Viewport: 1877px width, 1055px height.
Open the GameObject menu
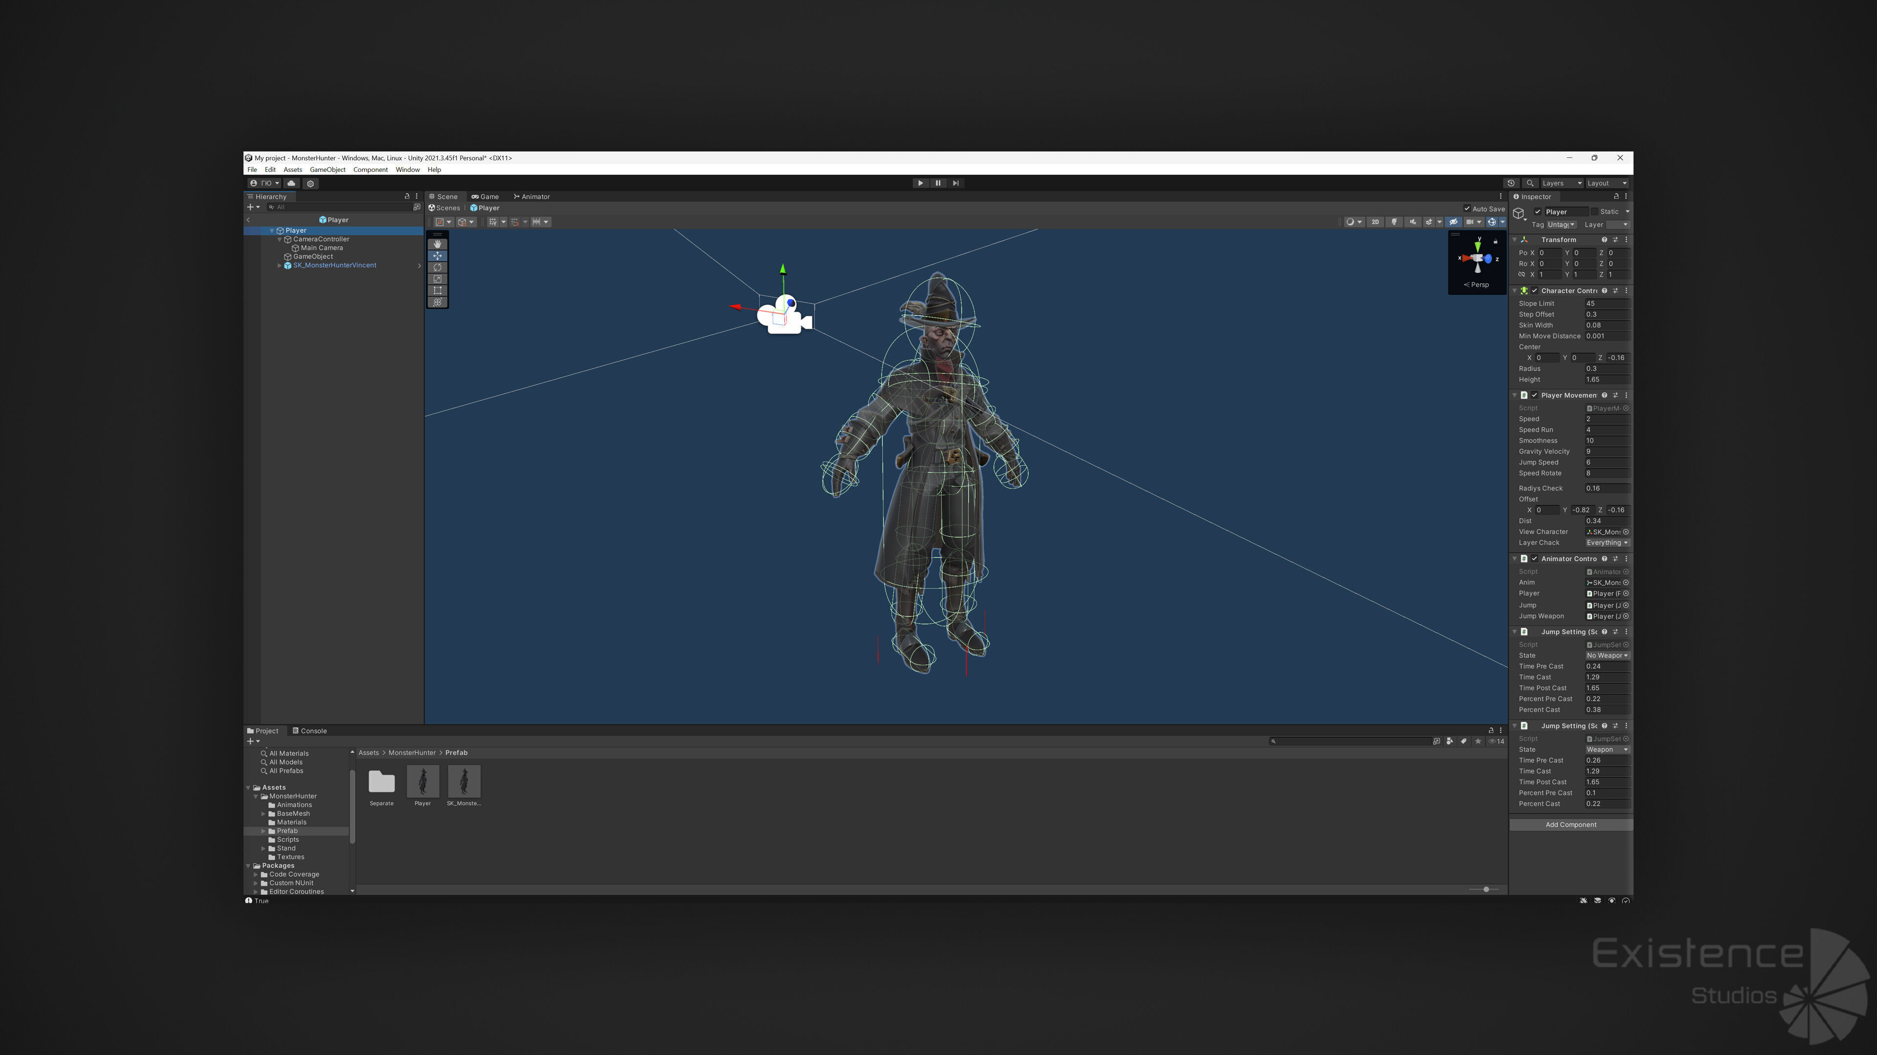(327, 169)
